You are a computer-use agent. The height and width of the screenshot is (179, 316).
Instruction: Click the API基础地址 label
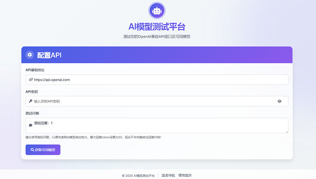pyautogui.click(x=35, y=70)
